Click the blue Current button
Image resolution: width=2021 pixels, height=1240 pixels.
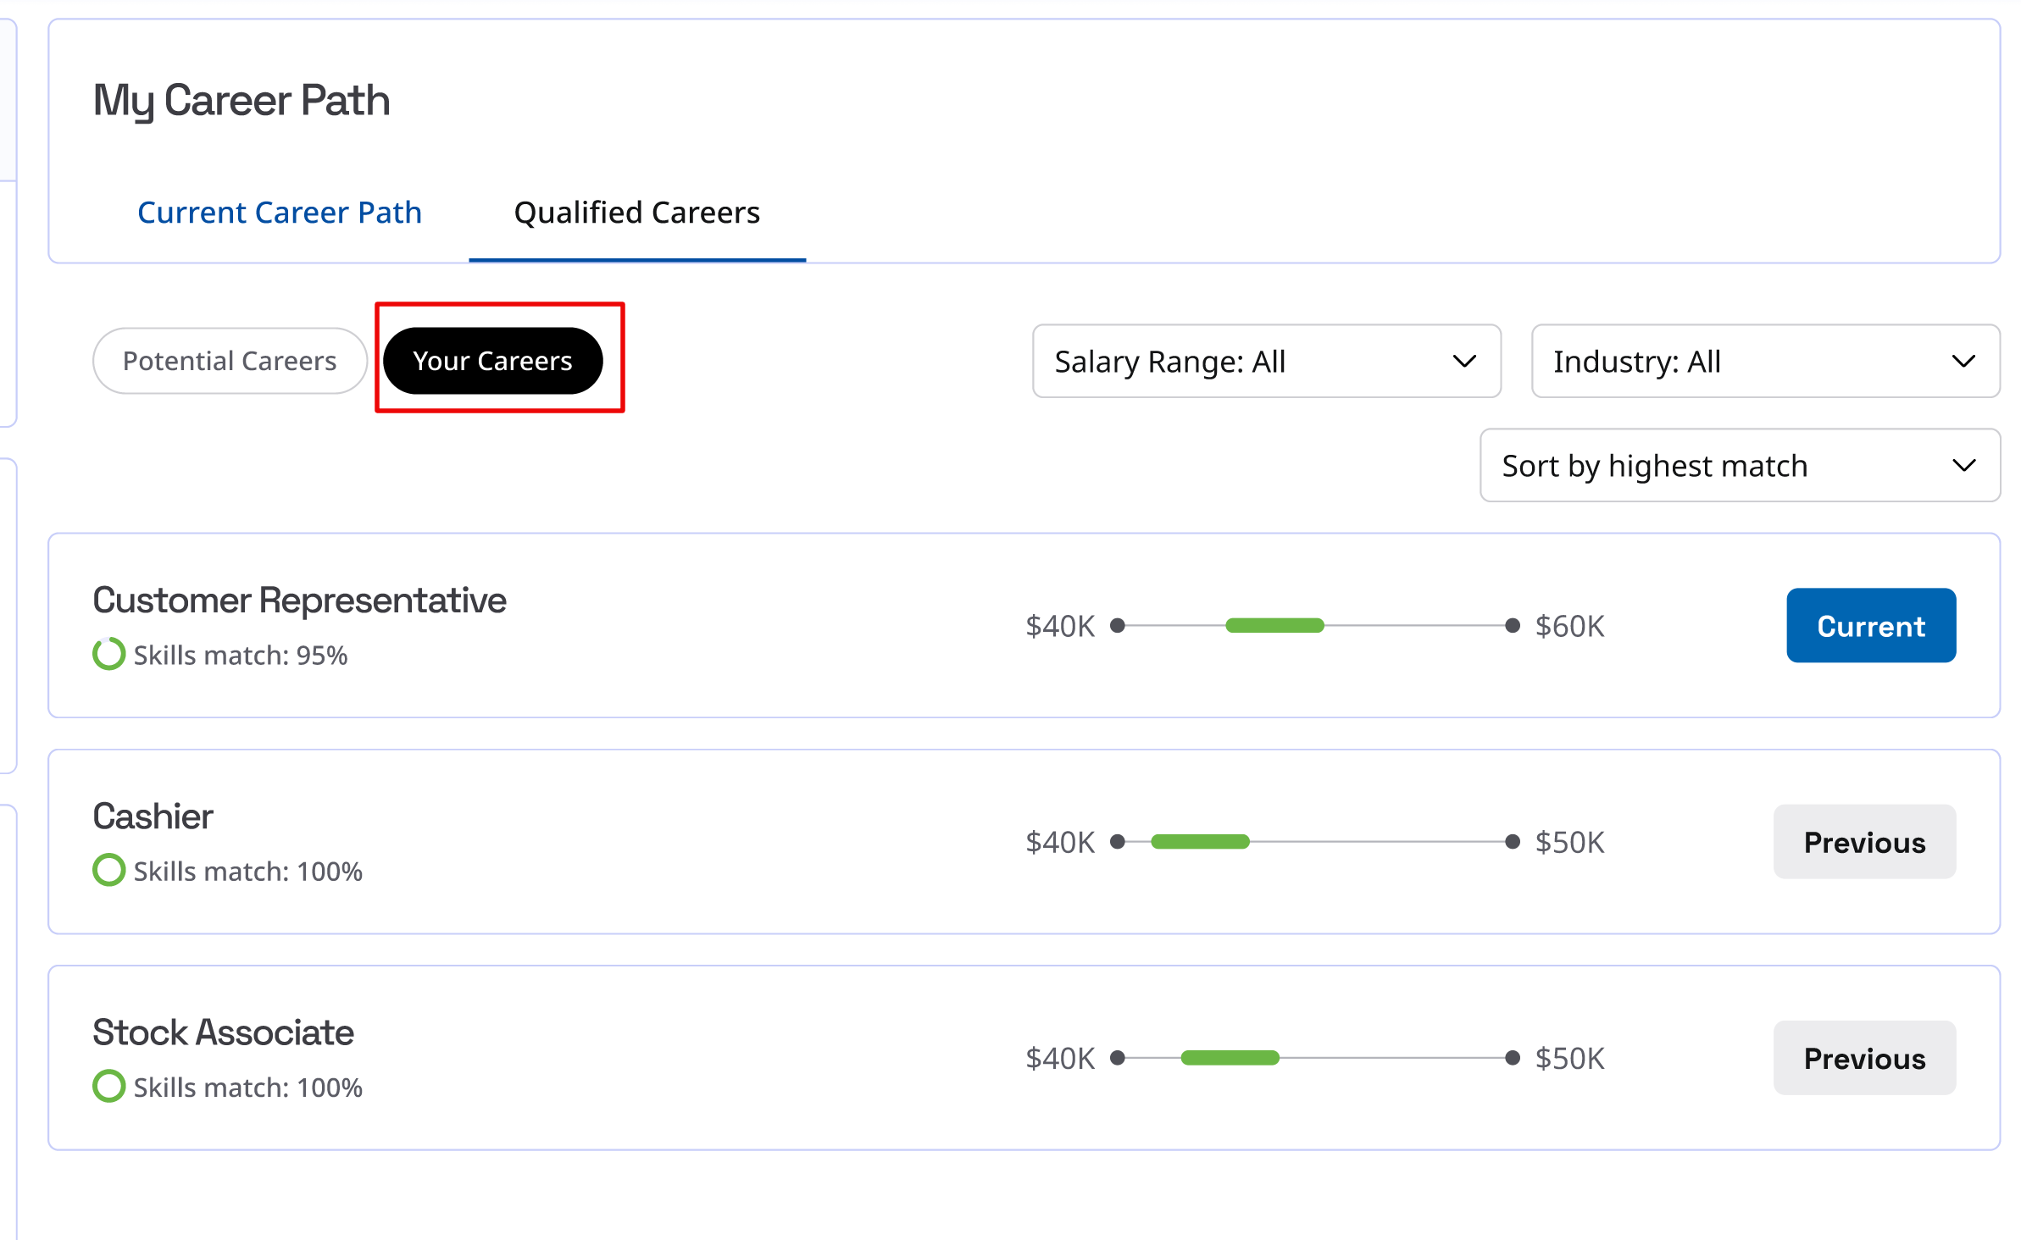coord(1870,626)
